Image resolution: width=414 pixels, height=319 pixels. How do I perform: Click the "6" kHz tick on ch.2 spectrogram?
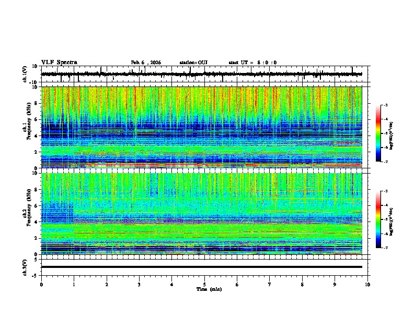point(36,206)
